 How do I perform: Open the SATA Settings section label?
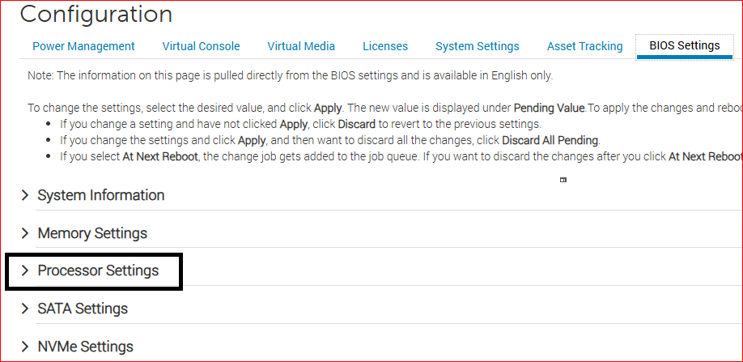[83, 309]
